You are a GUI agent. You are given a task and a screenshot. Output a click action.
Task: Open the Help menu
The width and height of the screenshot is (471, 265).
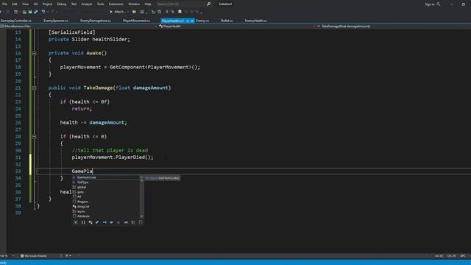(x=148, y=4)
